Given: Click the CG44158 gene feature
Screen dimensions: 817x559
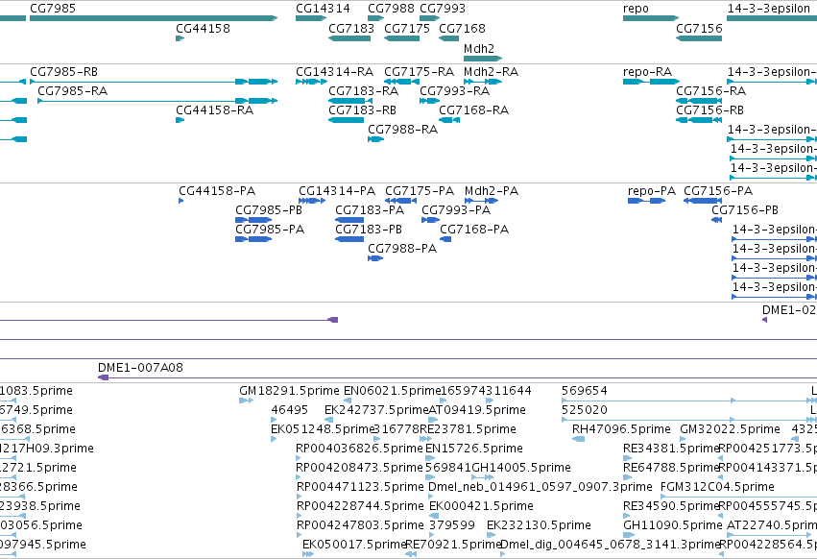Looking at the screenshot, I should click(180, 38).
